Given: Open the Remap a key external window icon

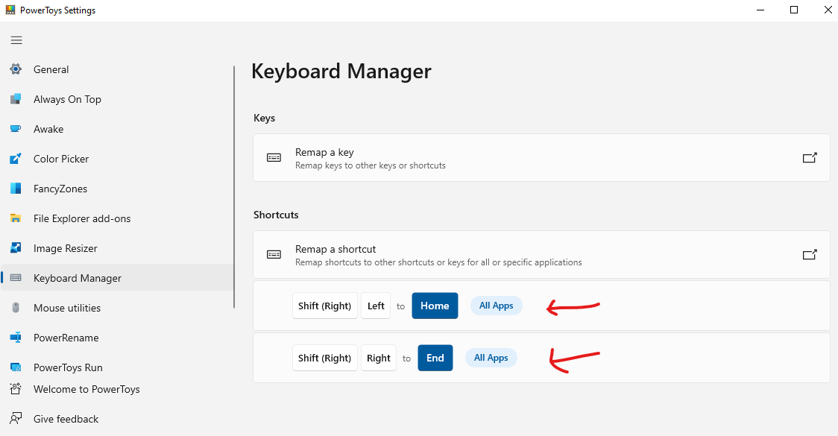Looking at the screenshot, I should point(810,157).
